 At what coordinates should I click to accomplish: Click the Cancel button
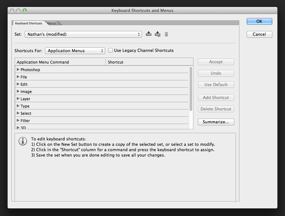click(x=259, y=34)
